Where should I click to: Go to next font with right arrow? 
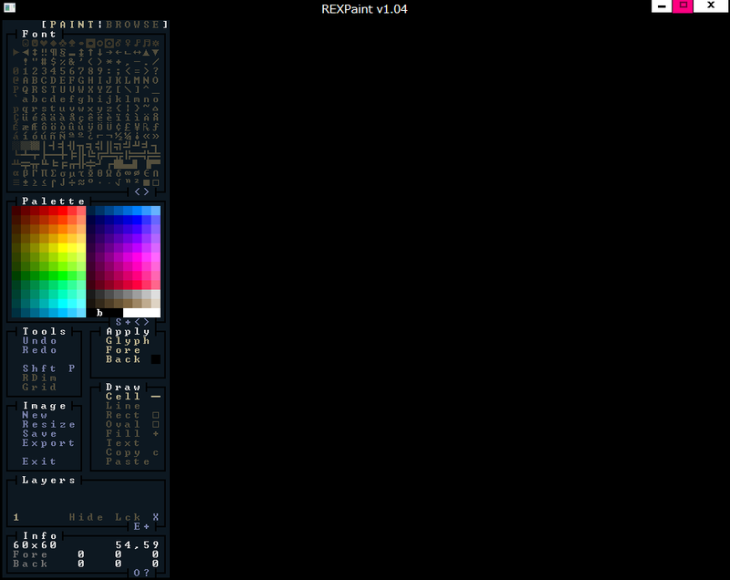tap(146, 192)
